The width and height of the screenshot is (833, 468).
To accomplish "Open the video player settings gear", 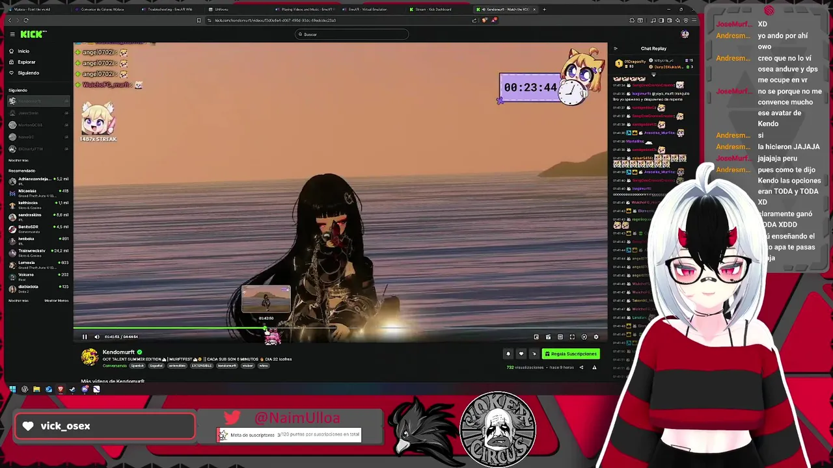I will (x=596, y=337).
